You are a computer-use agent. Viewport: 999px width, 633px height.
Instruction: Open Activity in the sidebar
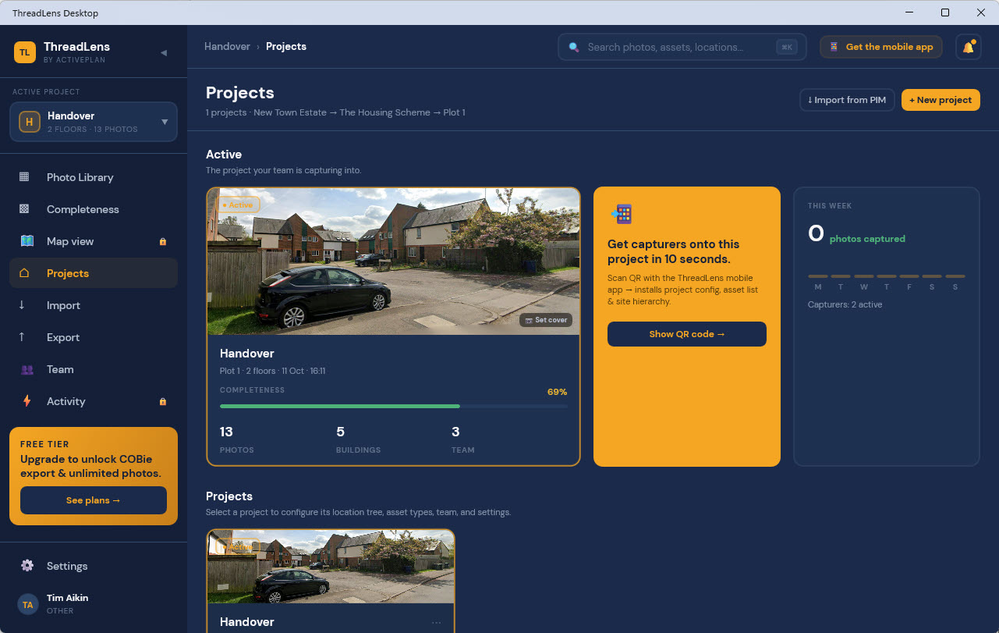click(94, 401)
